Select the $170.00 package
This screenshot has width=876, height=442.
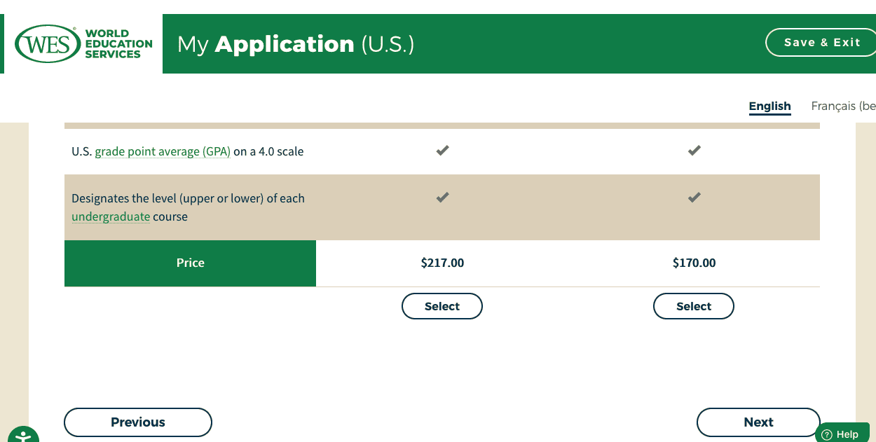pos(694,306)
